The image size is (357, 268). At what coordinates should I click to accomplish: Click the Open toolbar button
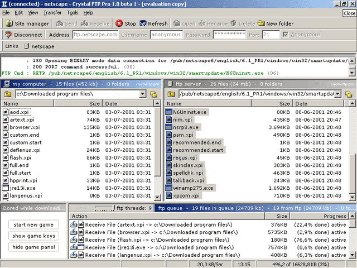[184, 23]
